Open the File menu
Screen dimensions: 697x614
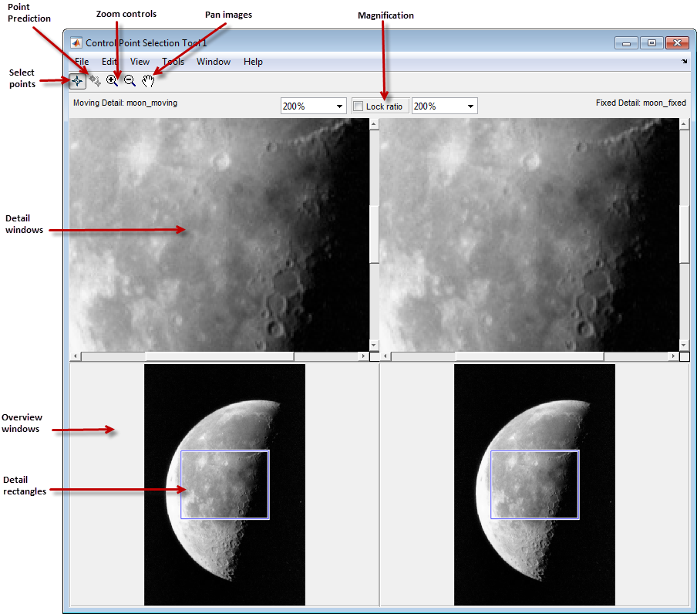82,62
